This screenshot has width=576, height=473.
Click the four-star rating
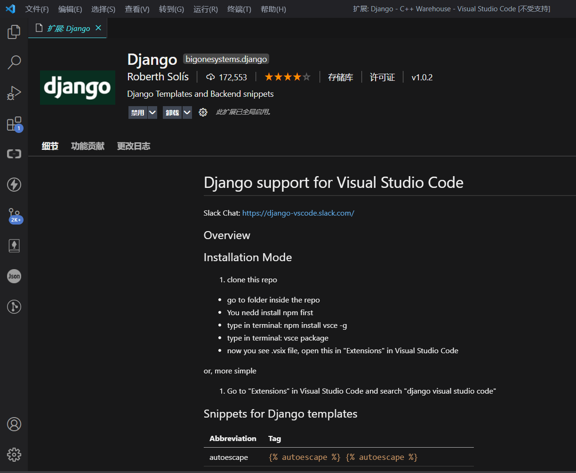click(x=288, y=77)
